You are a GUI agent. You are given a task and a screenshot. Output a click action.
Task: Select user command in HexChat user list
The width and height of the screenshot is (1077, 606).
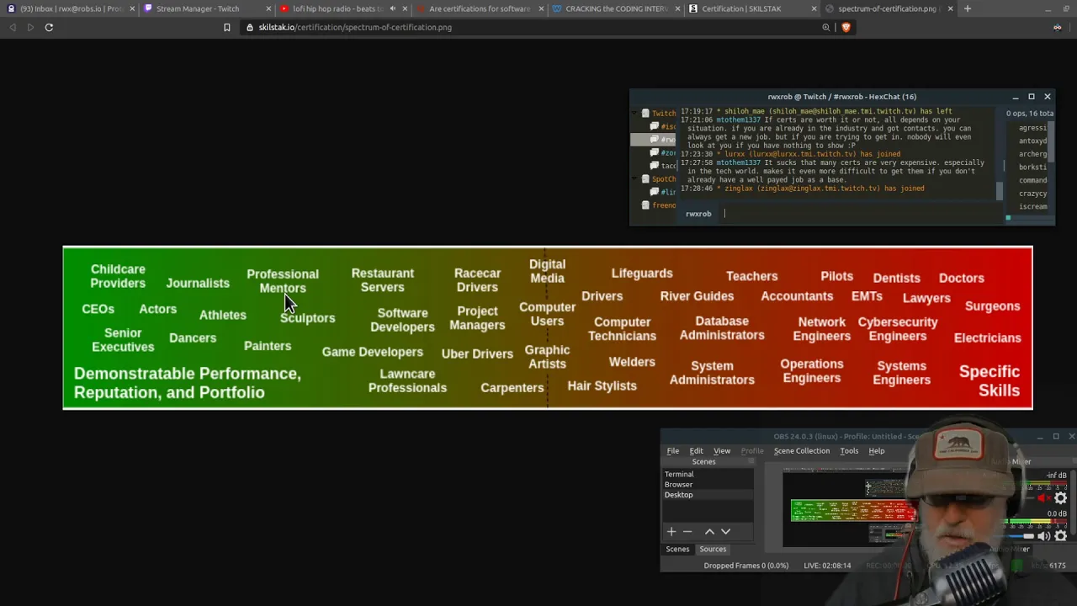[x=1032, y=180]
